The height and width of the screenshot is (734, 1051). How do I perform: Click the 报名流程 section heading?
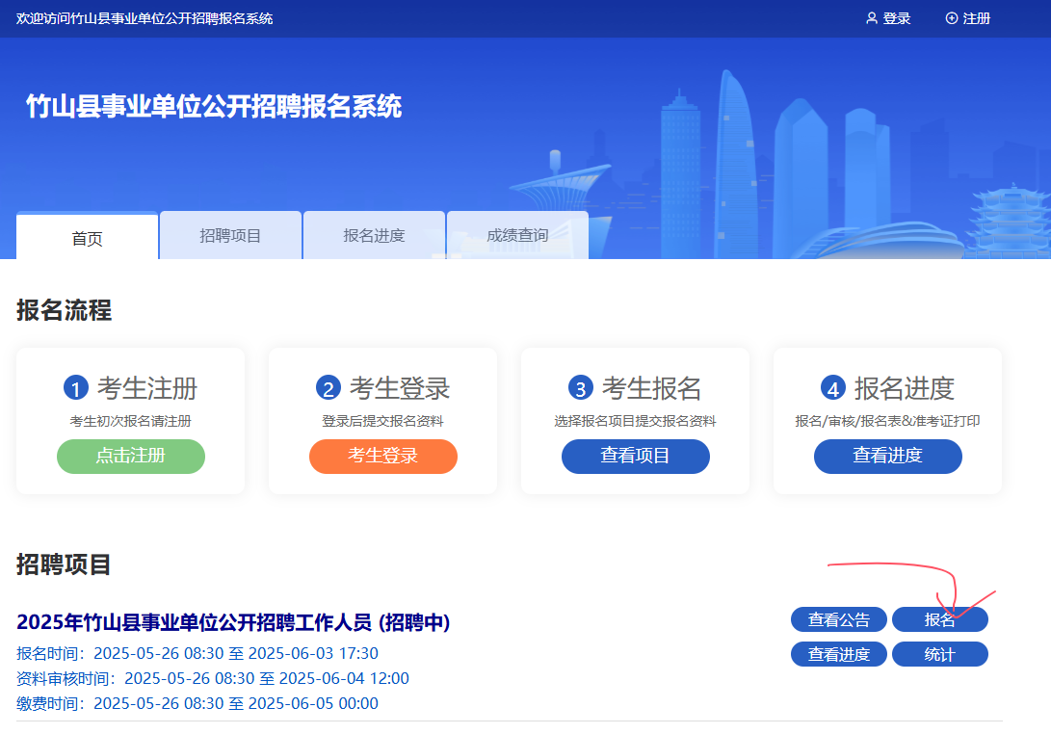(65, 310)
